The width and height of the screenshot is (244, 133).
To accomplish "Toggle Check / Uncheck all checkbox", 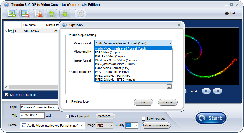I will [7, 95].
